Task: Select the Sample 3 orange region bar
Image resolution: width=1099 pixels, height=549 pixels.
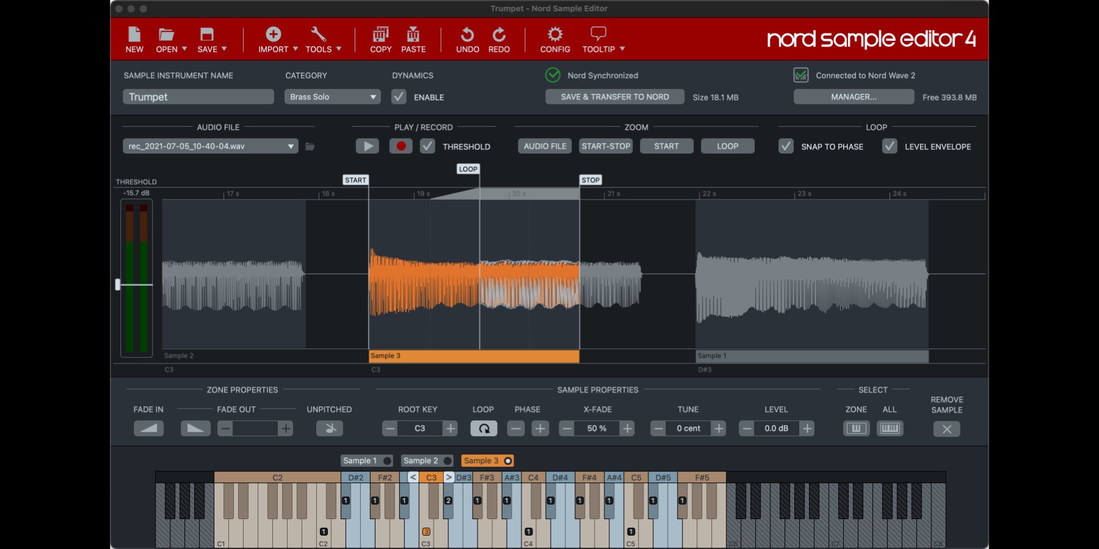Action: (474, 356)
